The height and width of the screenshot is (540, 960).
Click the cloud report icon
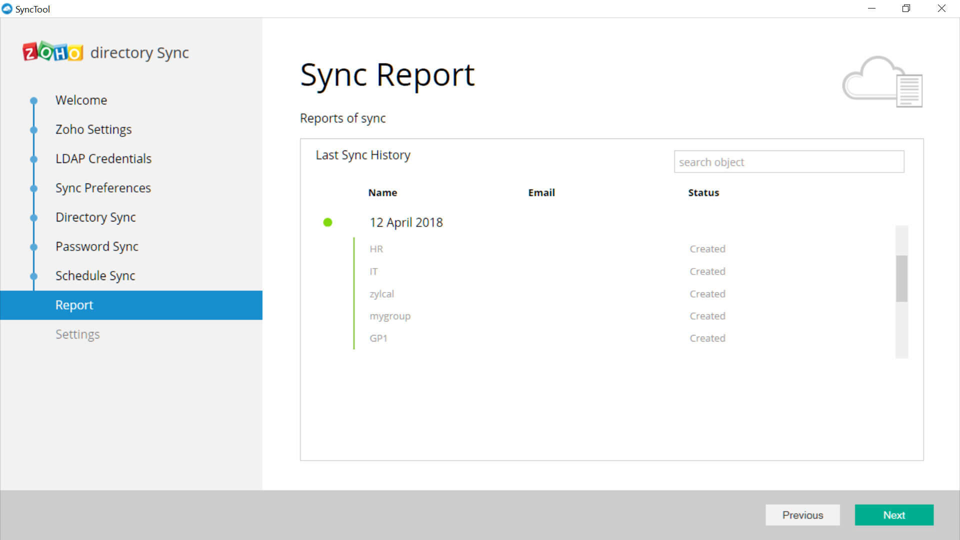[x=882, y=81]
